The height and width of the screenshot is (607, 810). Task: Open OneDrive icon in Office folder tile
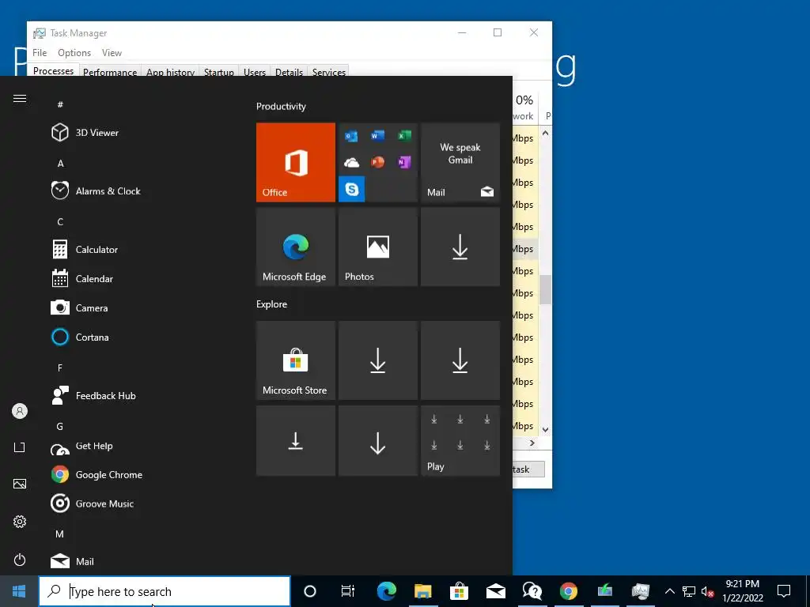pos(351,163)
